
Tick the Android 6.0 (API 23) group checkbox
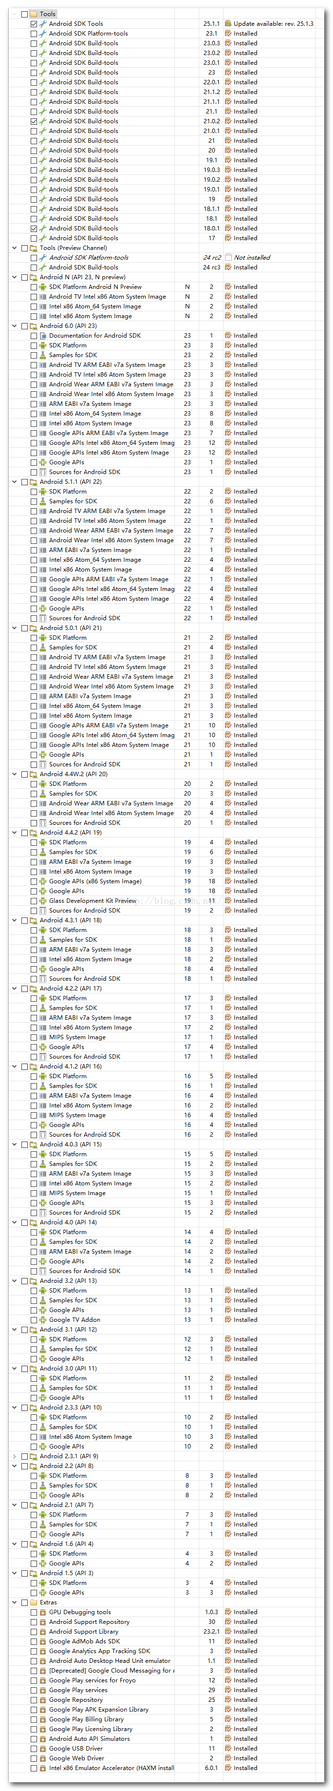25,325
